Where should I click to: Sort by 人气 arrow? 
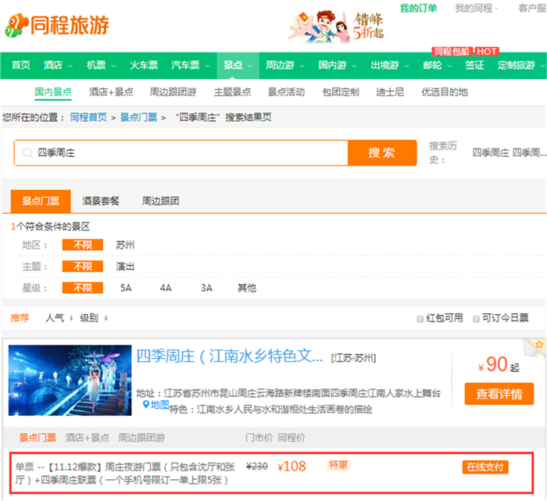pos(71,319)
